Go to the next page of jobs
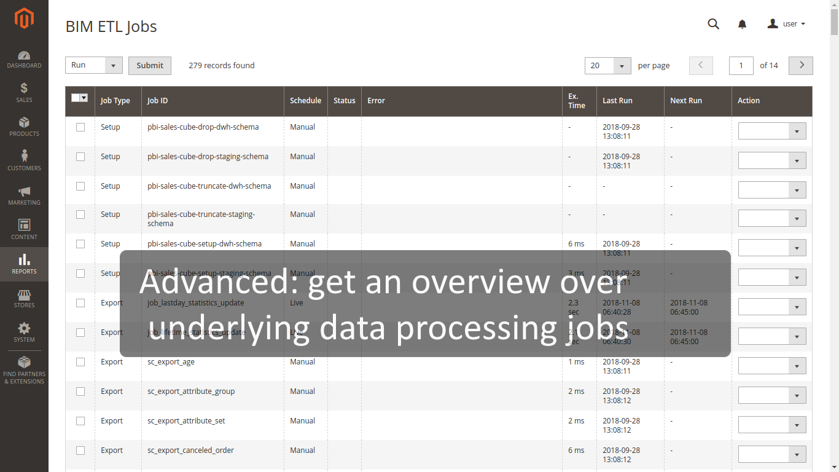The image size is (839, 472). click(x=800, y=65)
